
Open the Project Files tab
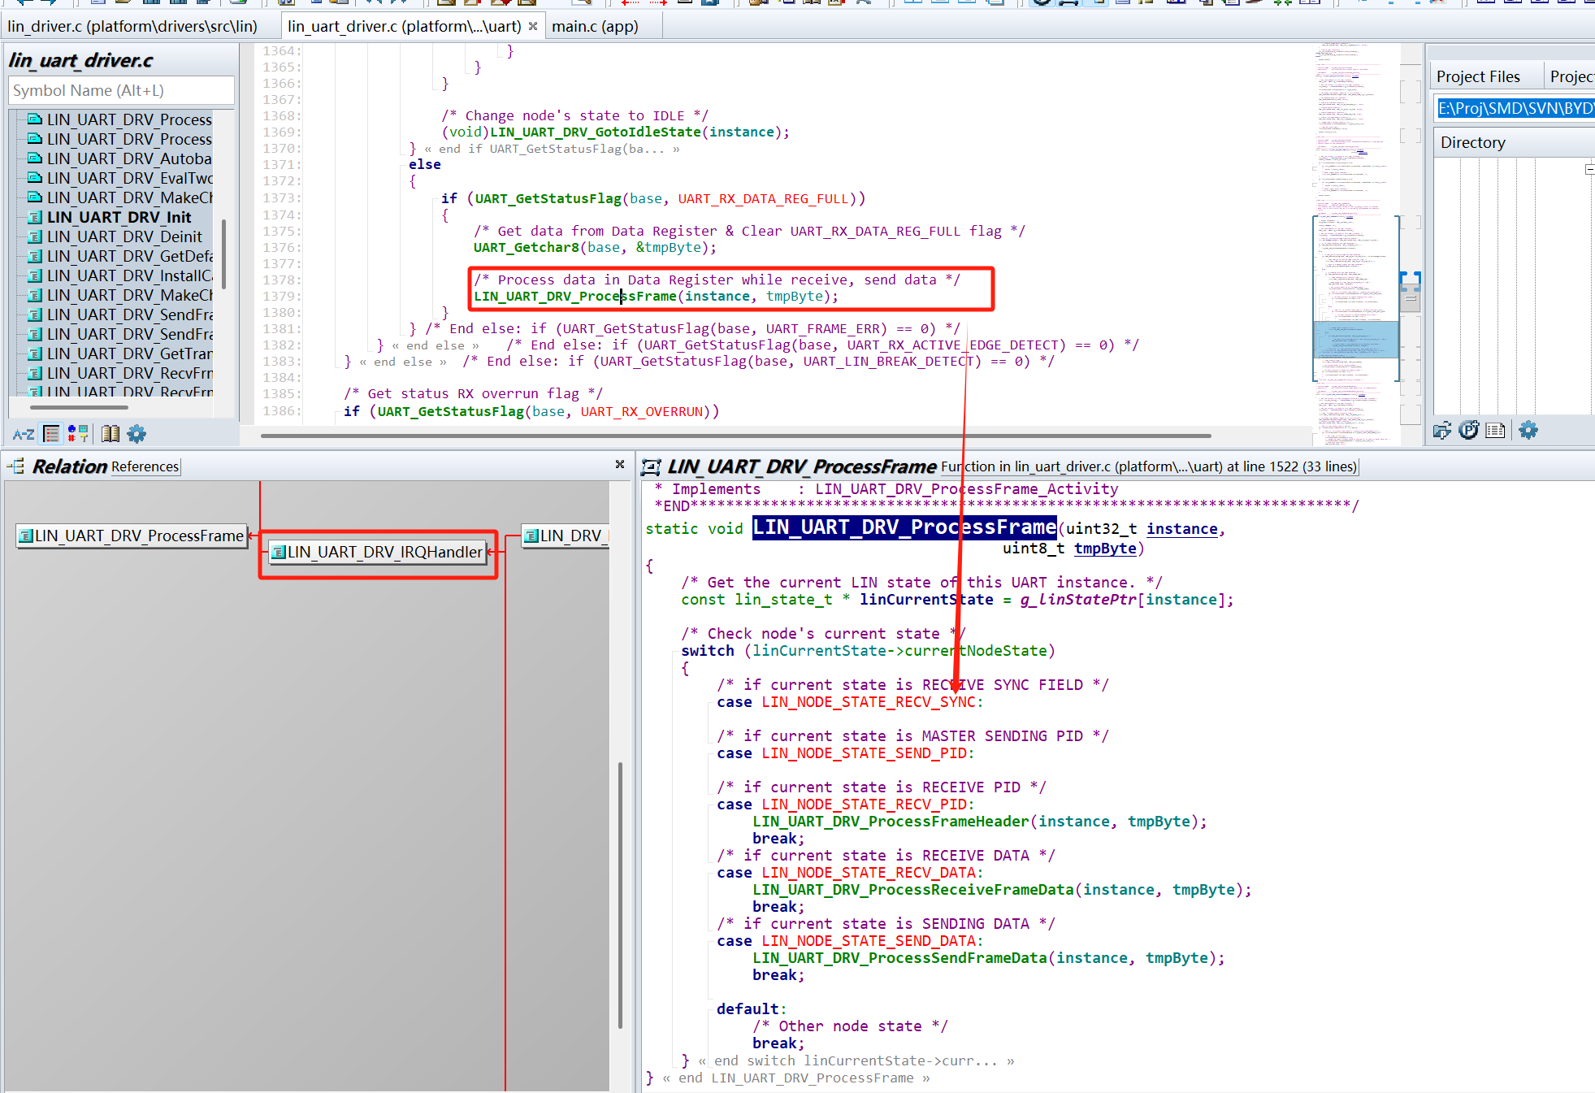[1478, 76]
